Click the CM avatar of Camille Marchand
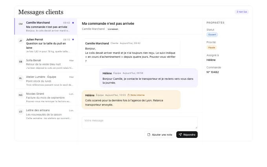 pyautogui.click(x=20, y=24)
